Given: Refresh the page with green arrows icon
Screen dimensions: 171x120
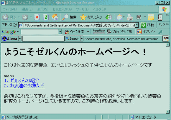Looking at the screenshot, I should (x=46, y=17).
